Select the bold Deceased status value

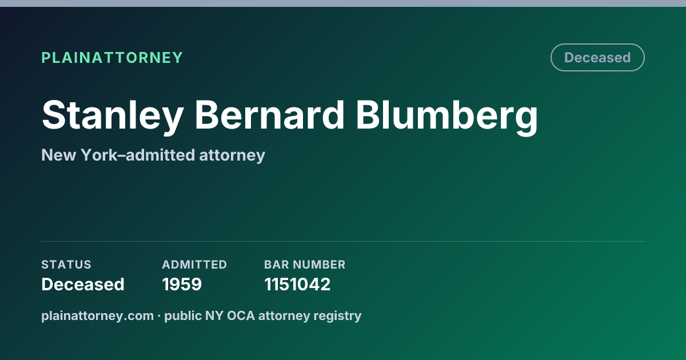pyautogui.click(x=83, y=284)
